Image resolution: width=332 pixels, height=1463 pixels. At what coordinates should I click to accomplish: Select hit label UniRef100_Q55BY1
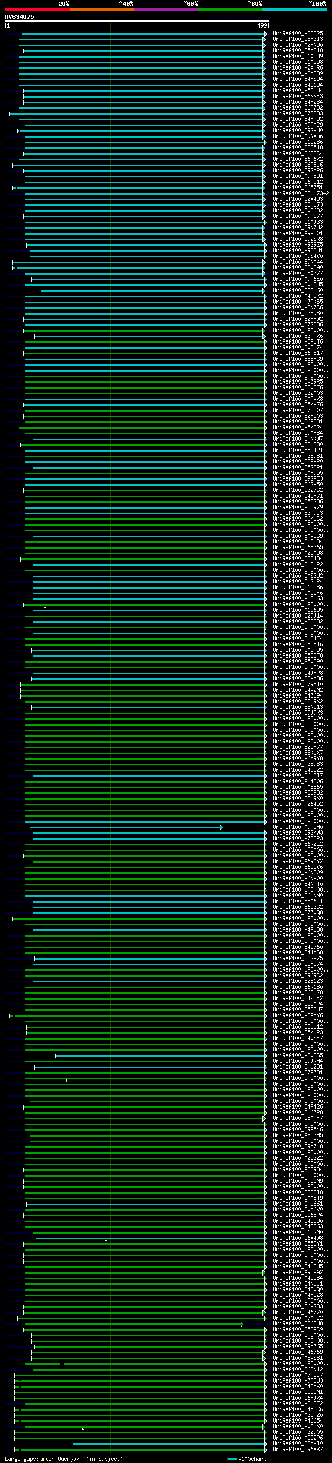pyautogui.click(x=298, y=1244)
